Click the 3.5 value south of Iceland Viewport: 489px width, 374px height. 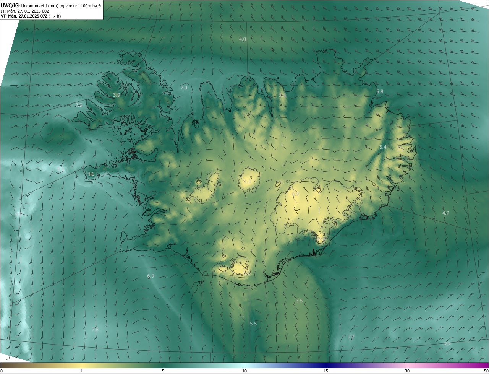click(299, 301)
